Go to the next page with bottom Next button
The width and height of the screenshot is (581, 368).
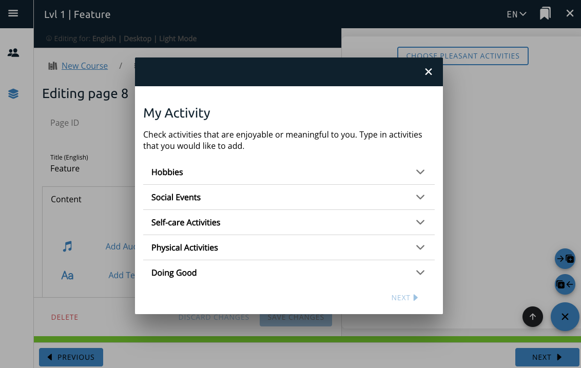547,357
